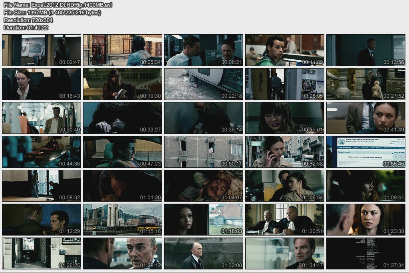409x273 pixels.
Task: Select the car interior frame 00:47:23
Action: point(123,152)
